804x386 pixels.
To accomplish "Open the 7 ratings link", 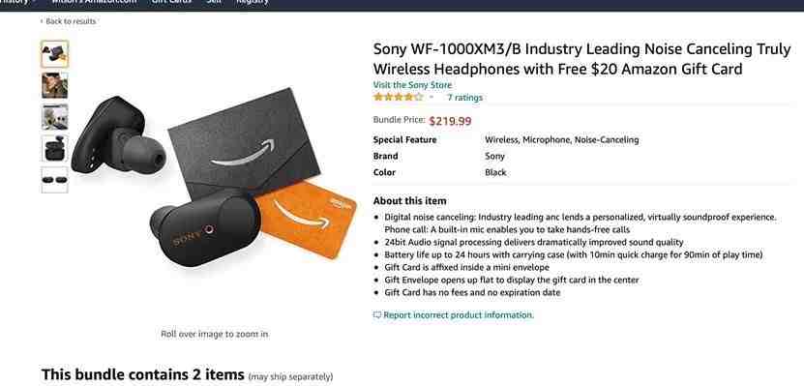I will click(464, 98).
